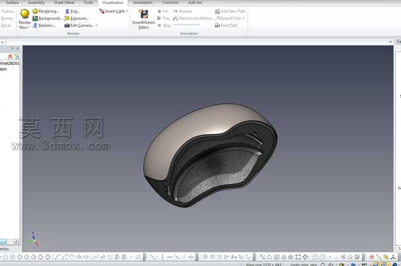Select the horizontal line sketch tool
Viewport: 401px width, 266px height.
(x=170, y=257)
